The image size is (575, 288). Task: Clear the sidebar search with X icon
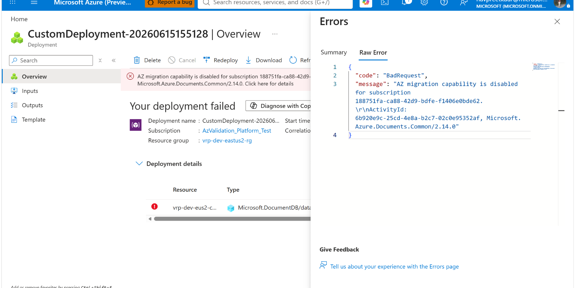click(x=100, y=60)
